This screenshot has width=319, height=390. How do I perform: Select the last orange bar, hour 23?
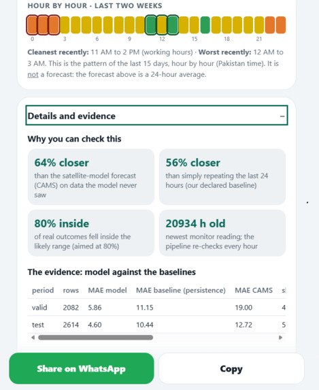tap(281, 25)
